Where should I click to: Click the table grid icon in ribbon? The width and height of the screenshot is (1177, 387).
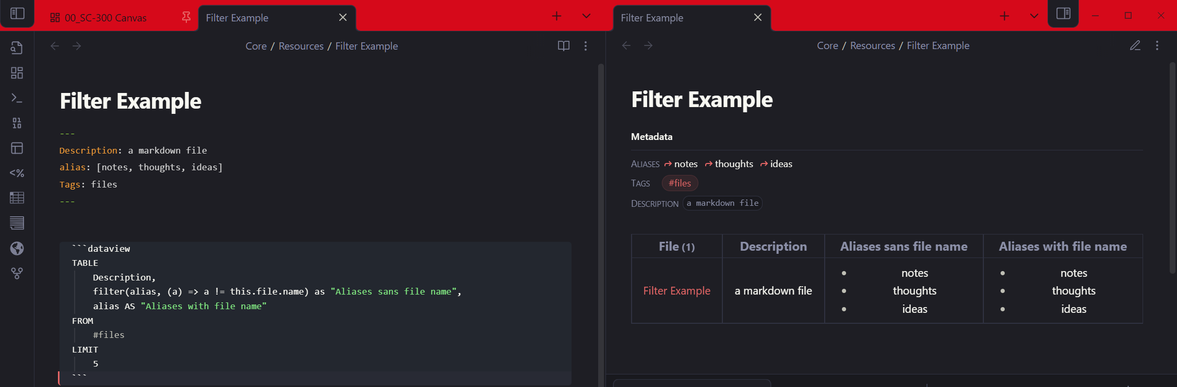17,198
